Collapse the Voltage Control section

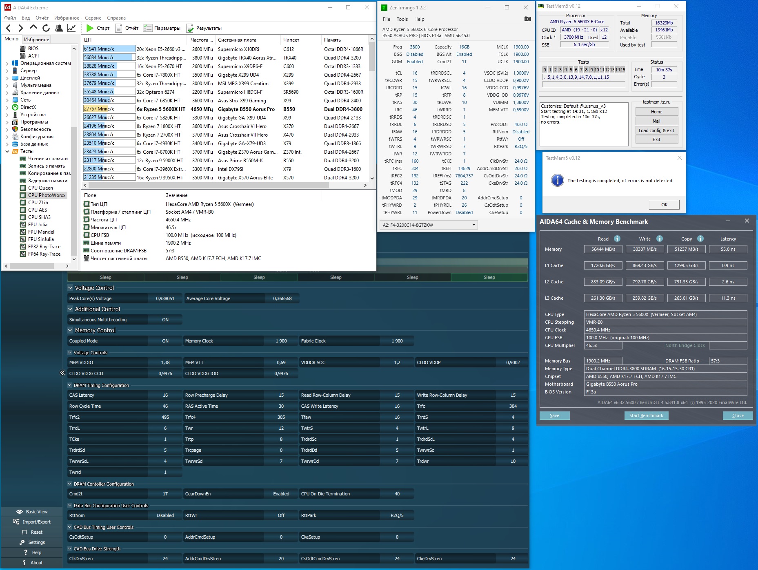pos(70,288)
